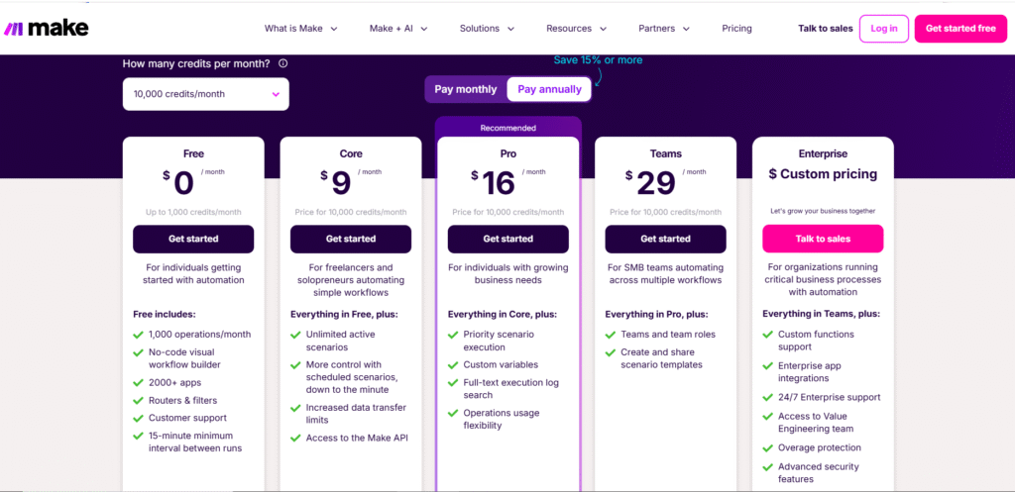The height and width of the screenshot is (492, 1015).
Task: Click Talk to sales on Enterprise plan
Action: coord(823,239)
